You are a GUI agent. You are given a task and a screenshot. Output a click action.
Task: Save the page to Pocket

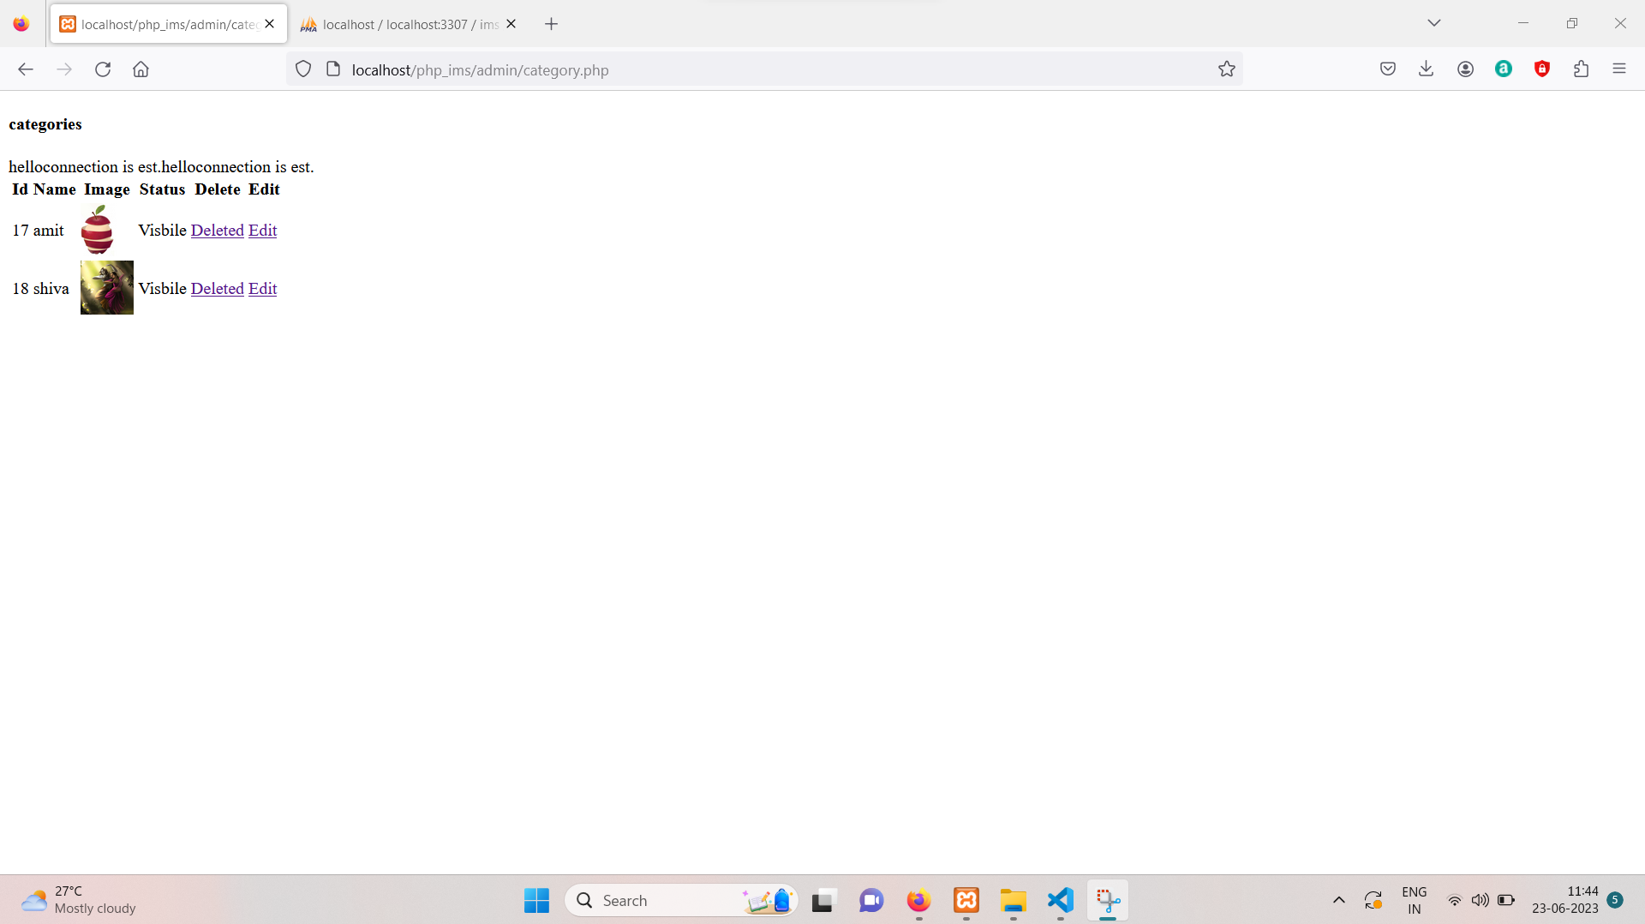tap(1387, 69)
